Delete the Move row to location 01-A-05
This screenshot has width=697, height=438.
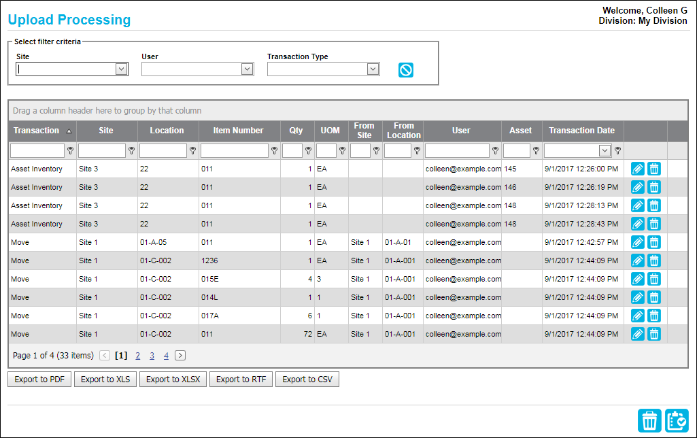click(x=654, y=242)
